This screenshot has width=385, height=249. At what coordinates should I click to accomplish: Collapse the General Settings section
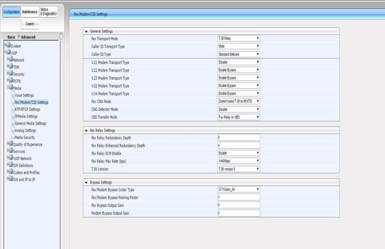click(x=86, y=31)
